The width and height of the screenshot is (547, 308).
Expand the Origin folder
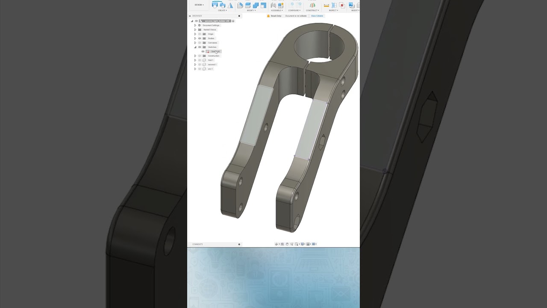point(195,34)
